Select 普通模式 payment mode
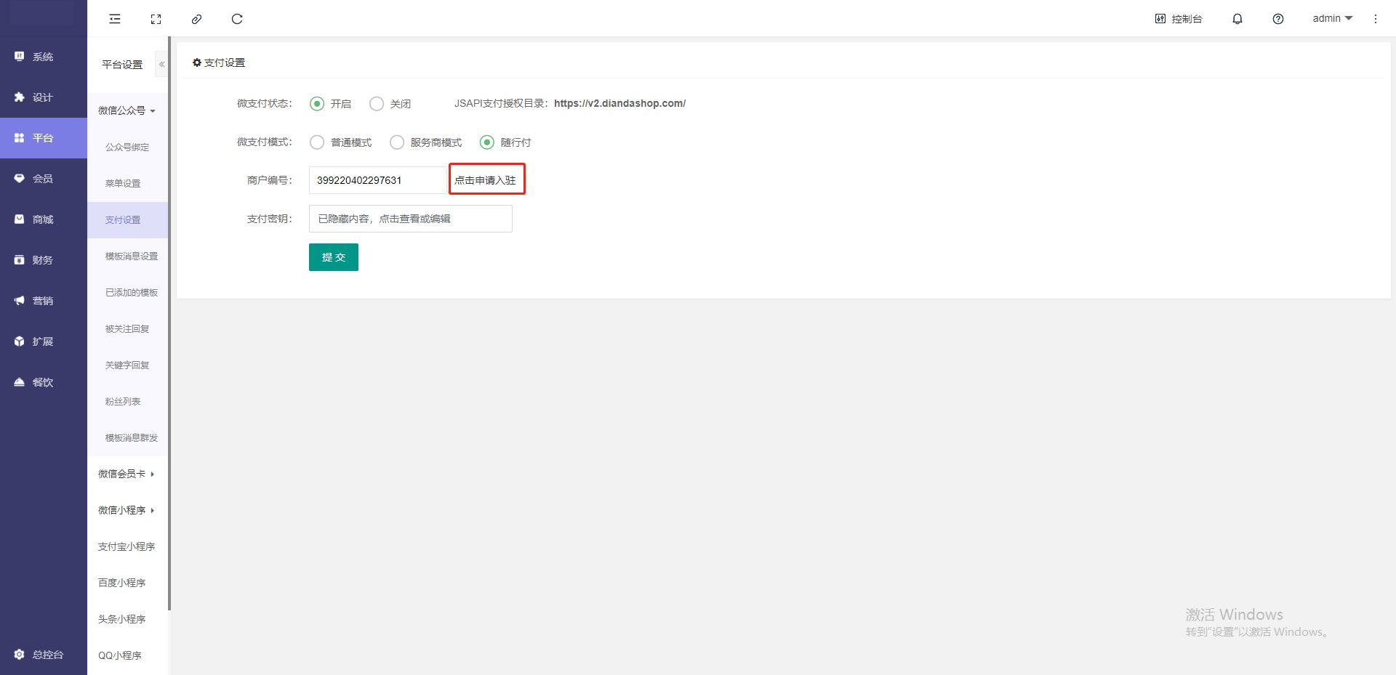The width and height of the screenshot is (1396, 675). 317,142
